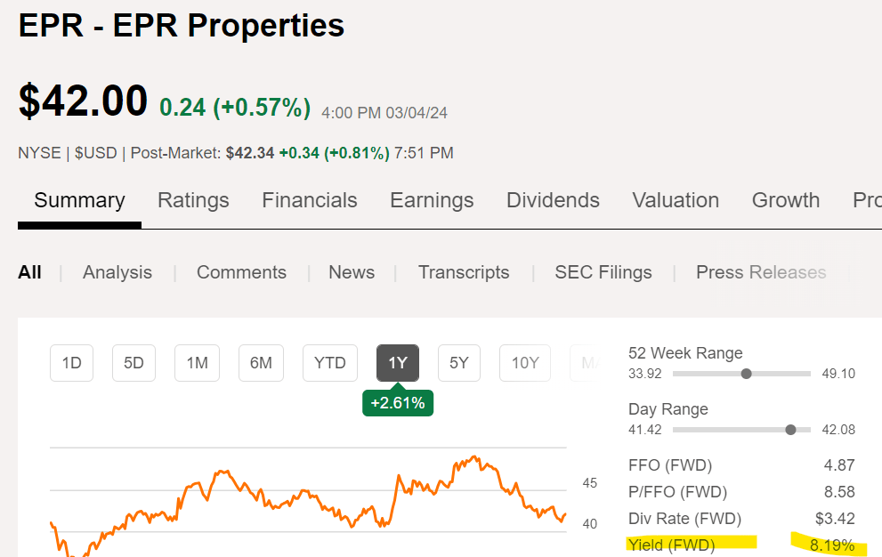Select the Financials tab
The height and width of the screenshot is (557, 882).
click(309, 200)
